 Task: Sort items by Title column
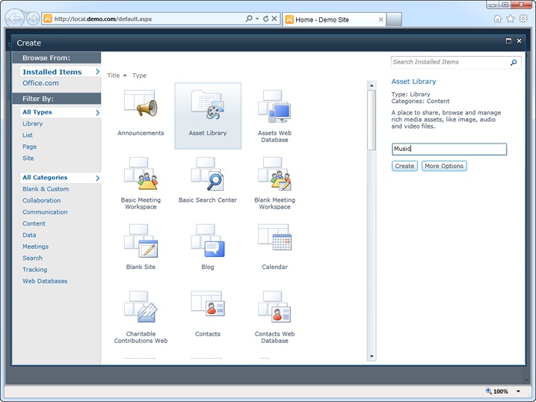coord(114,75)
